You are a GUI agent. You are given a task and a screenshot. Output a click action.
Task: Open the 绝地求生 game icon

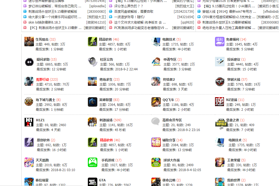pos(92,81)
